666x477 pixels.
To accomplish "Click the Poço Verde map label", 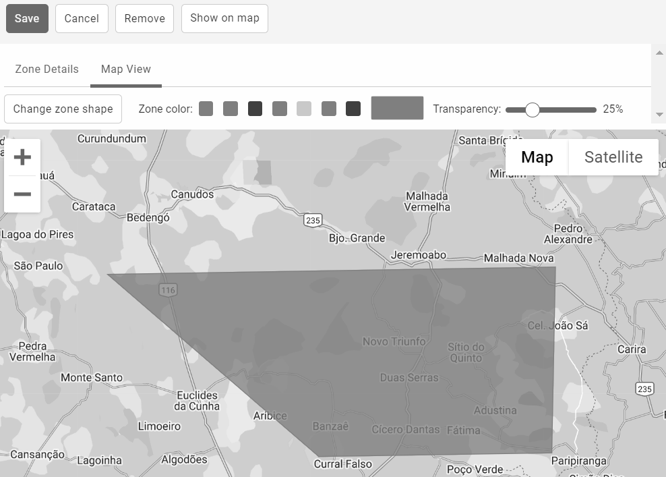I will pos(475,470).
